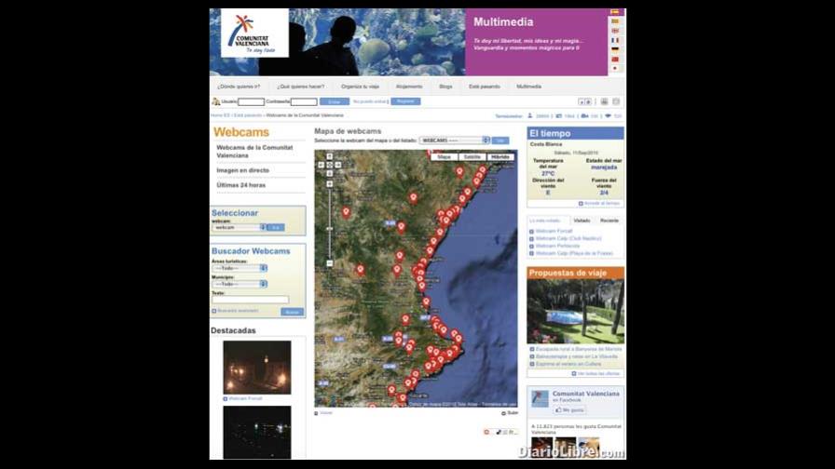Screen dimensions: 835x469
Task: Open the Comunitat Valenciana logo
Action: click(254, 33)
